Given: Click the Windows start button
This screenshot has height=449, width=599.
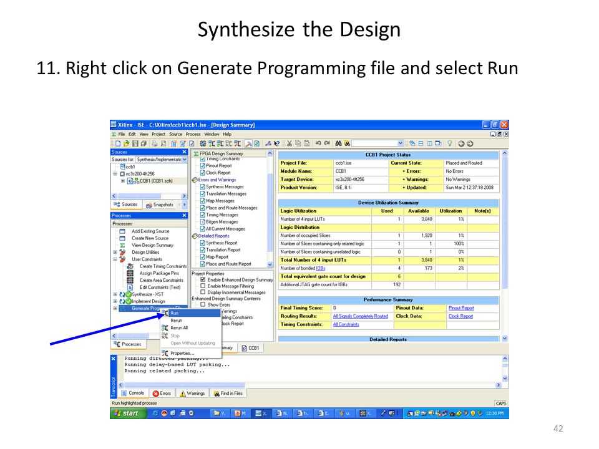Looking at the screenshot, I should pyautogui.click(x=129, y=413).
